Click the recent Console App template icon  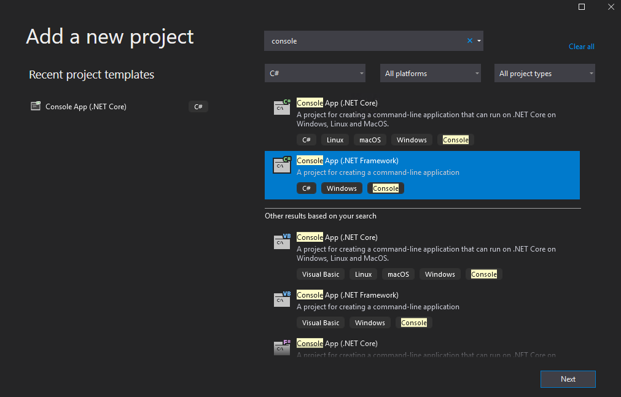36,106
